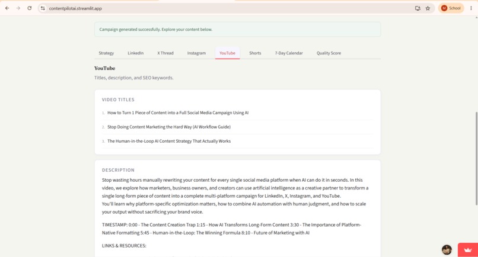Click the 'LINKS & RESOURCES:' line
The image size is (478, 257).
point(124,246)
